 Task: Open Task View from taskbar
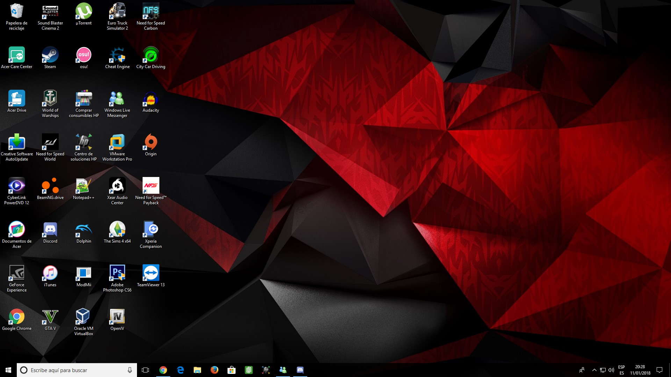(x=145, y=370)
